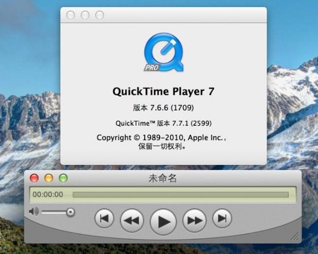
Task: Click the 未命名 window title
Action: pos(162,178)
